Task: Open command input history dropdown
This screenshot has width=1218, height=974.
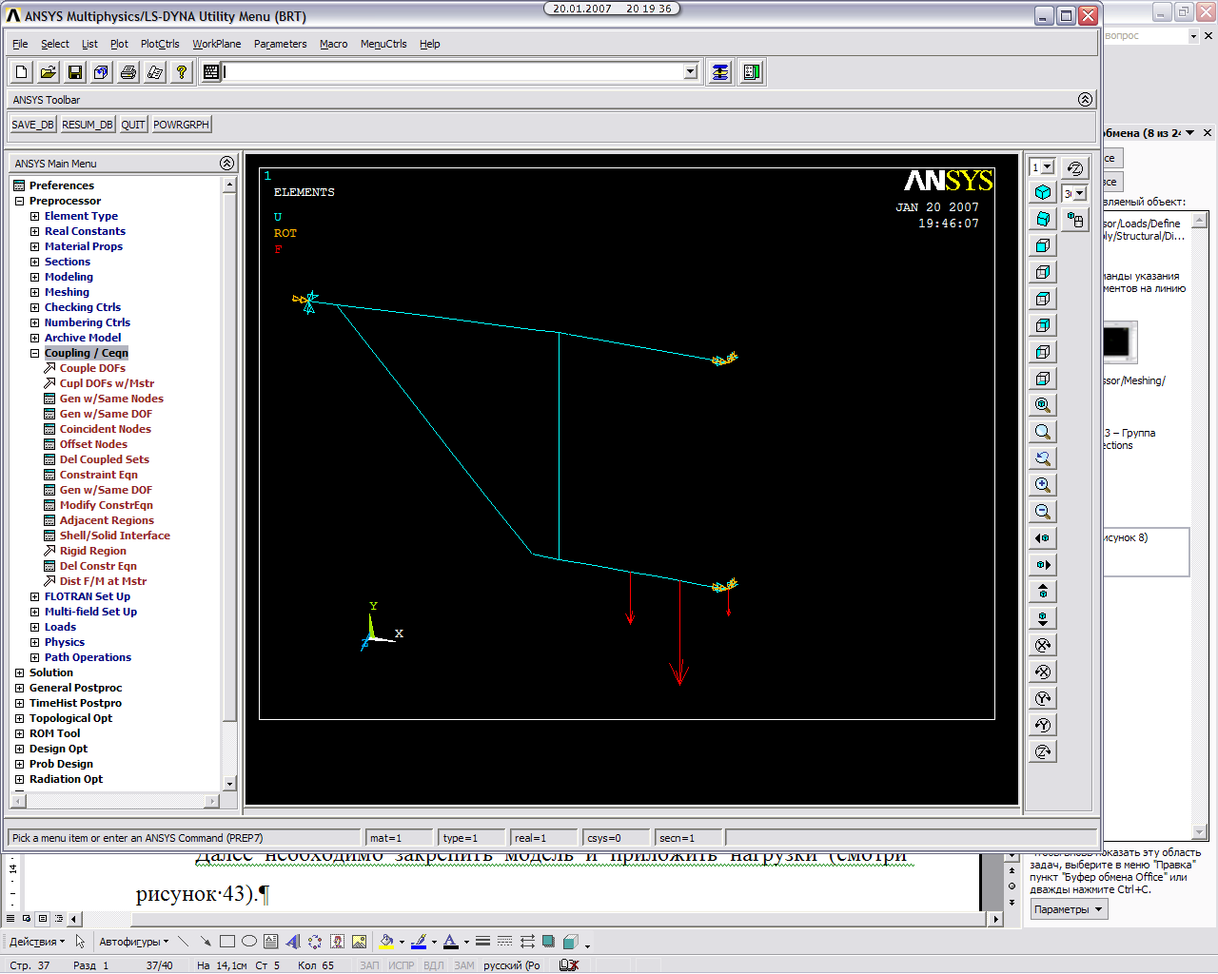Action: [x=691, y=72]
